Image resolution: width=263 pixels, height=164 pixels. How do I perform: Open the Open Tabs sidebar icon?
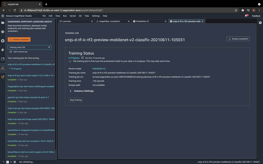coord(3,59)
